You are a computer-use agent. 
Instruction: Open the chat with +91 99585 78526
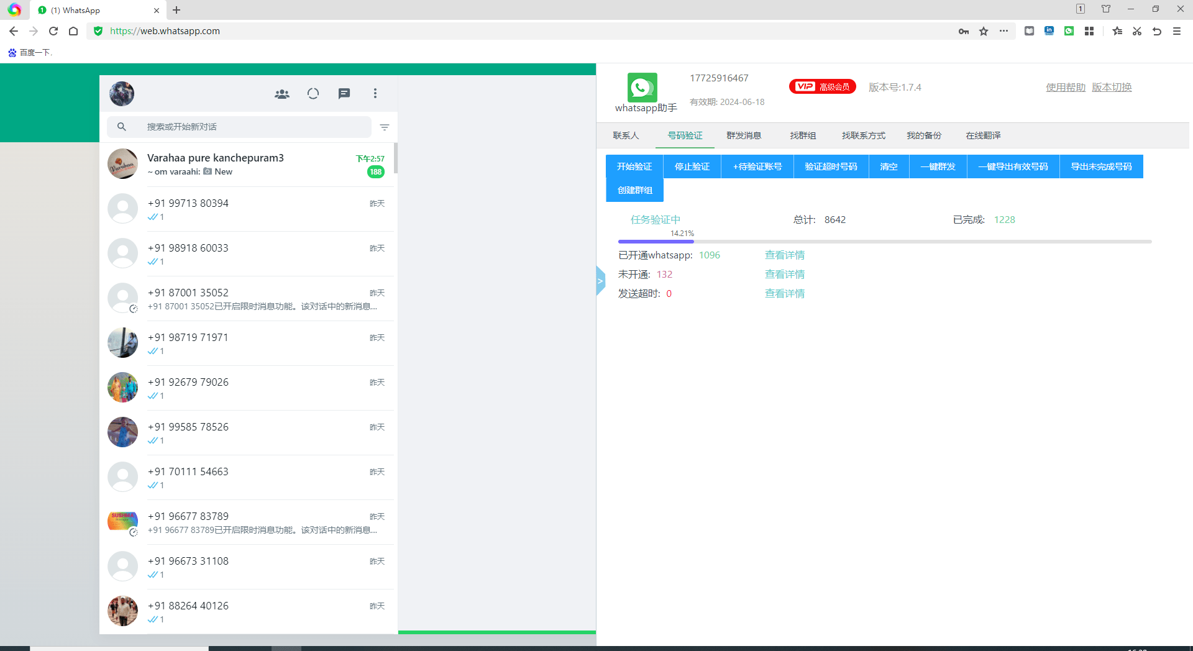(249, 433)
